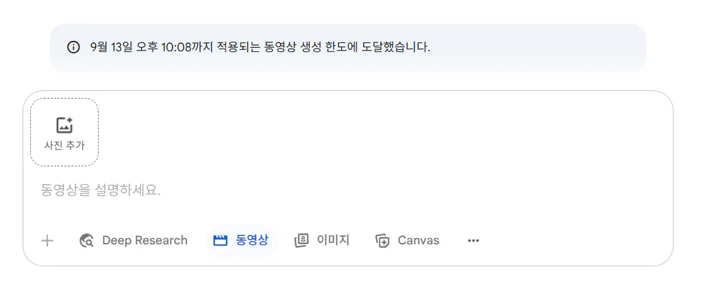Open the three-dot more tools menu

(x=473, y=240)
